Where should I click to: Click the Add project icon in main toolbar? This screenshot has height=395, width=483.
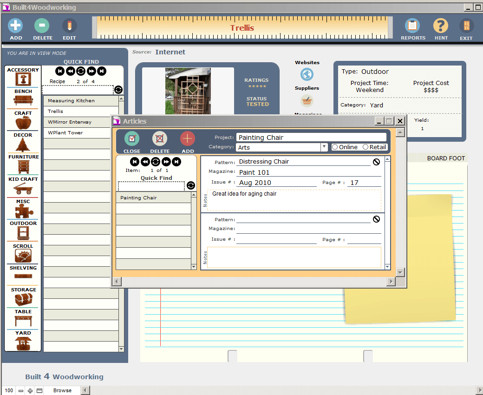click(x=16, y=26)
